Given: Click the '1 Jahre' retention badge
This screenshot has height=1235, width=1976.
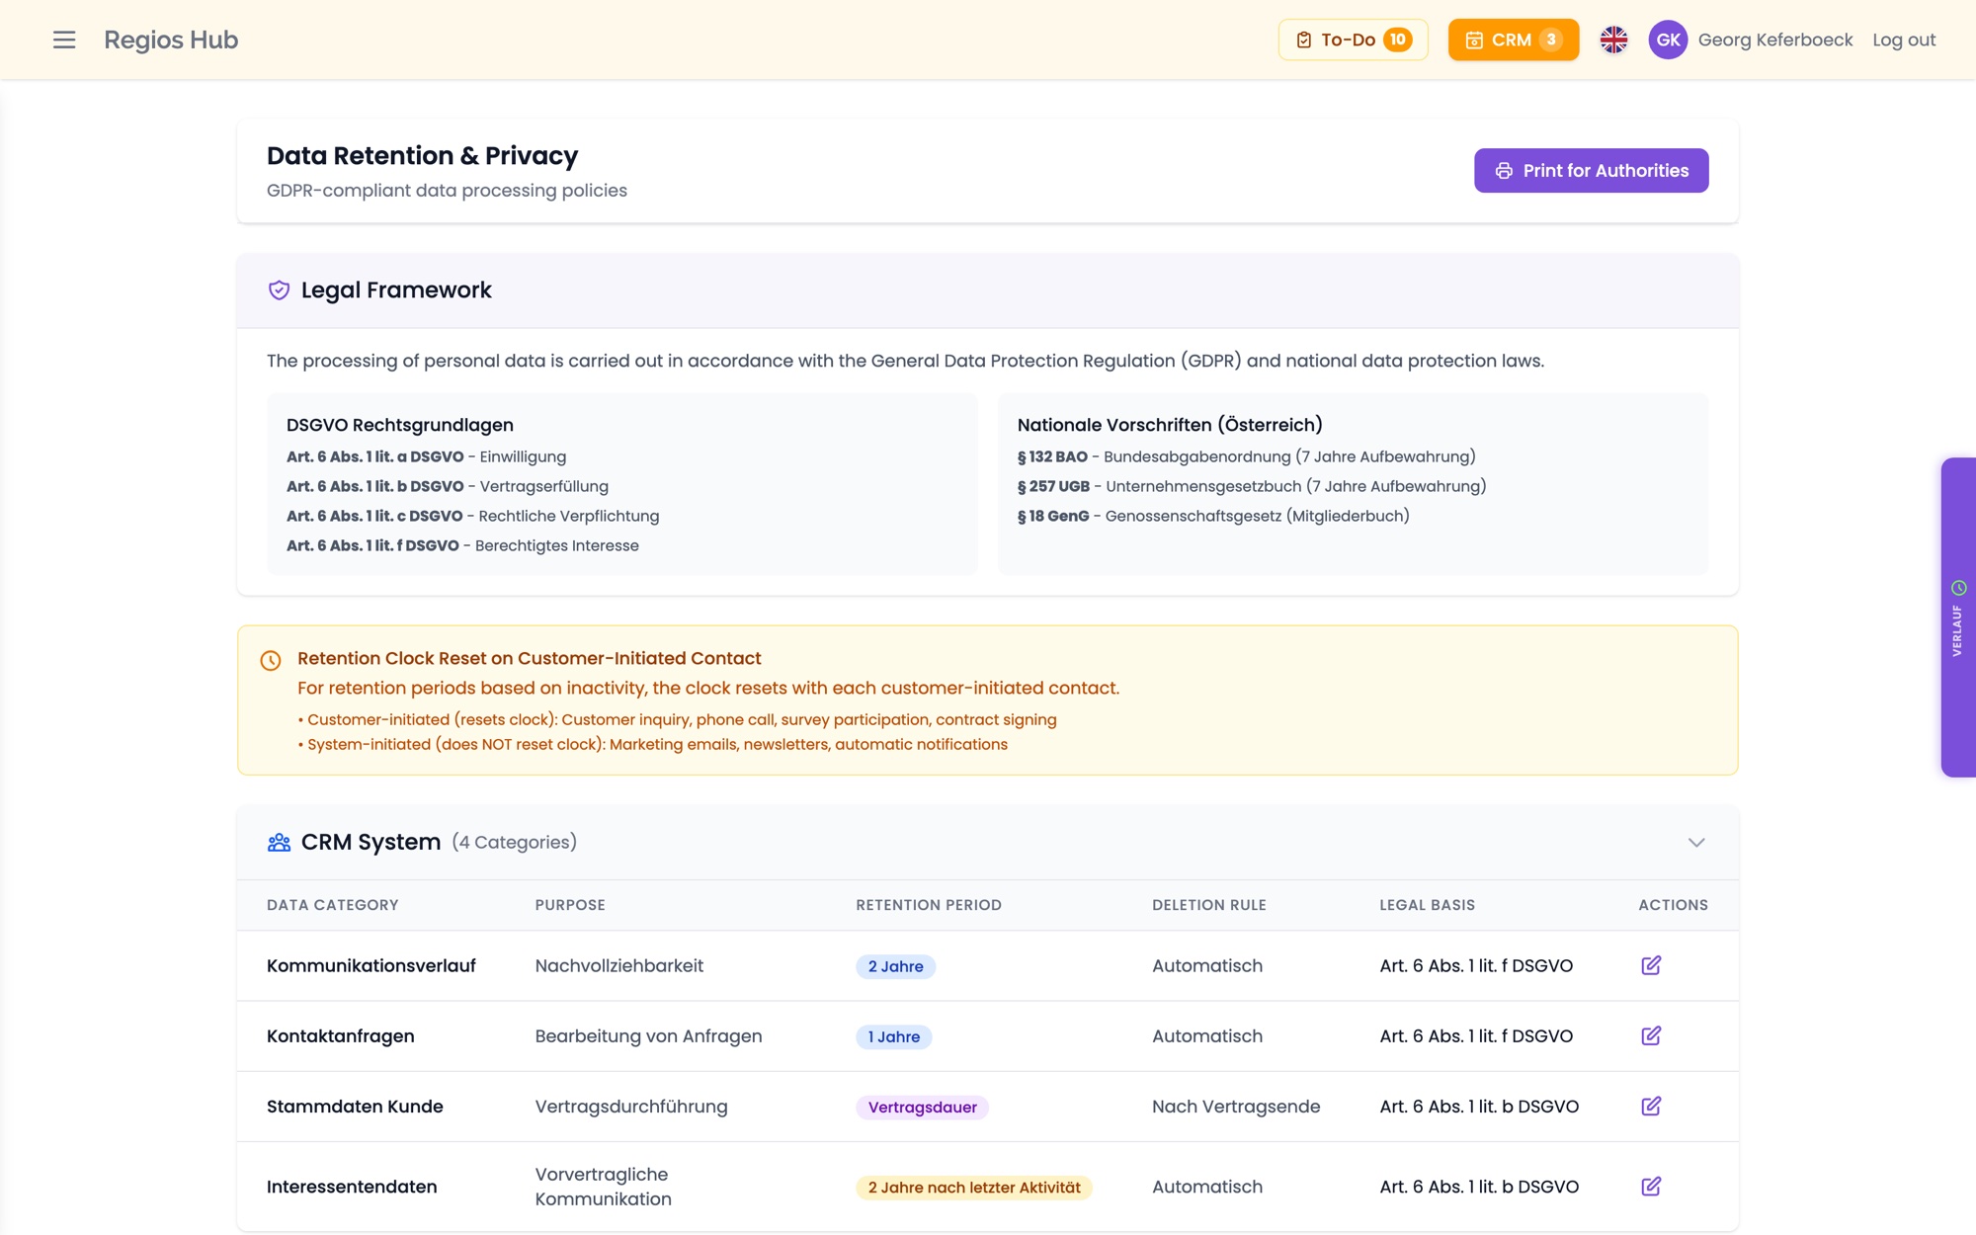Looking at the screenshot, I should 894,1036.
